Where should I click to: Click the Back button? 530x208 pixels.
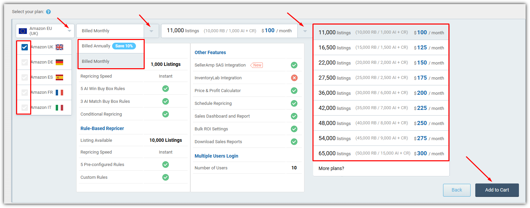point(456,190)
